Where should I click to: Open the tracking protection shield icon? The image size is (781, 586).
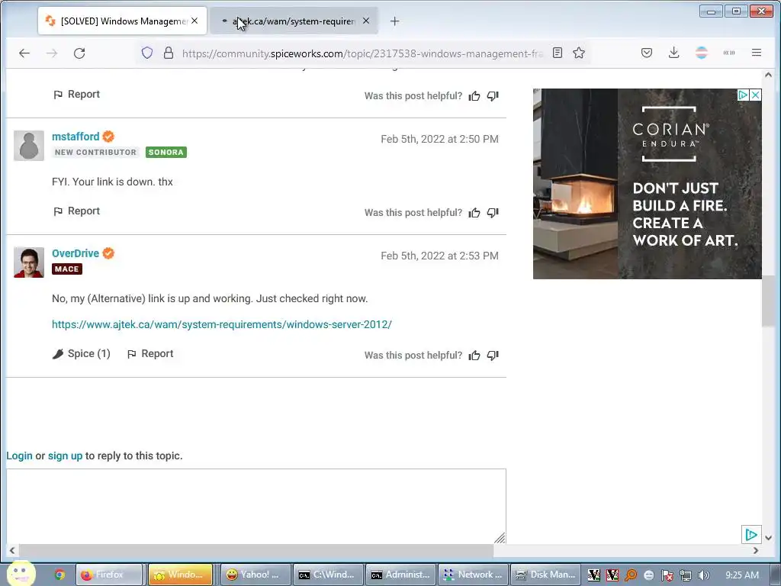click(147, 53)
